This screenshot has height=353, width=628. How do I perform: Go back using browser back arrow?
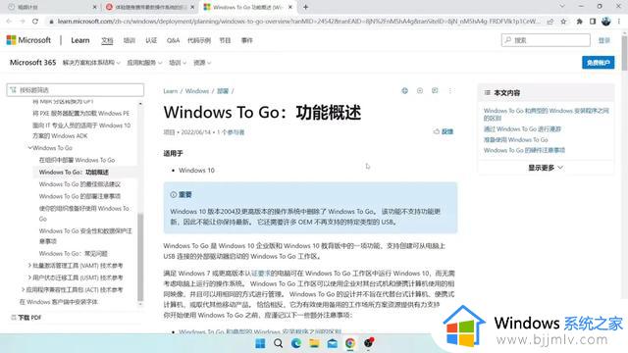9,22
